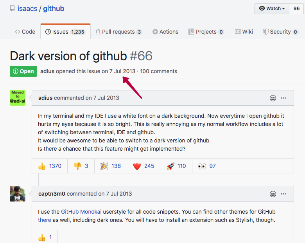The width and height of the screenshot is (305, 243).
Task: Open the Security tab
Action: (x=280, y=32)
